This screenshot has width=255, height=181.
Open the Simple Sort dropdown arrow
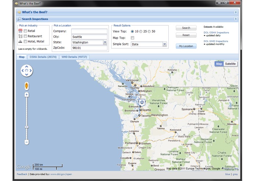click(165, 44)
